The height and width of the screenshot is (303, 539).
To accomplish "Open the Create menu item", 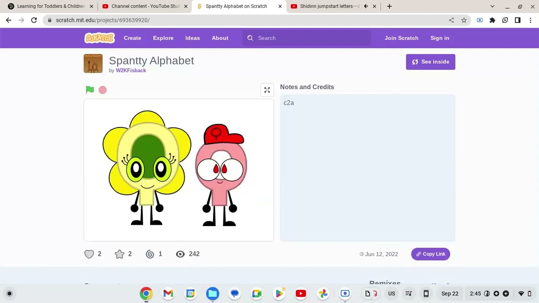I will [x=132, y=38].
